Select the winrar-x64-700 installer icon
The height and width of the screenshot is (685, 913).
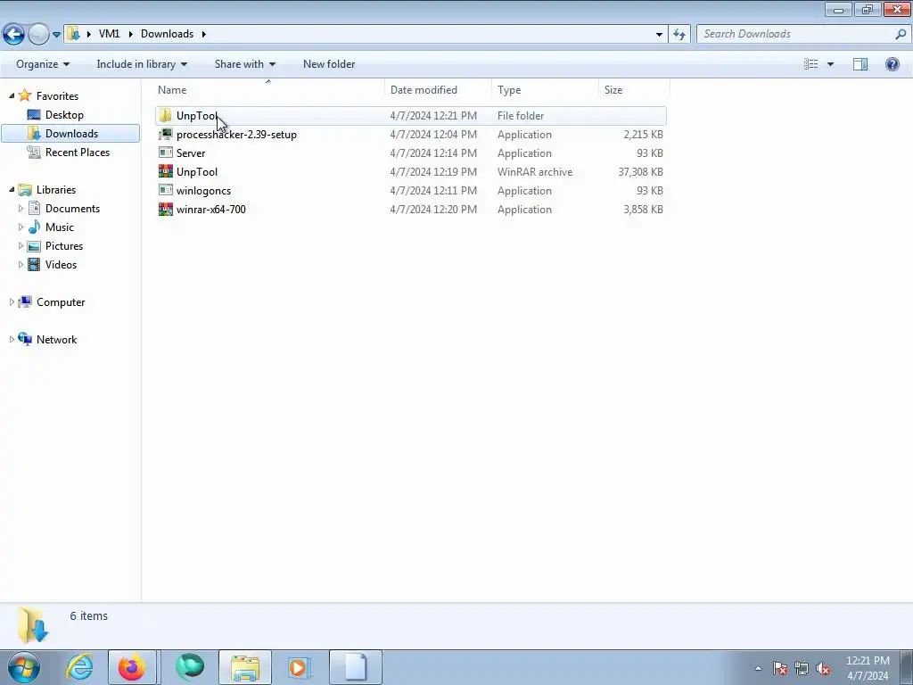coord(165,209)
